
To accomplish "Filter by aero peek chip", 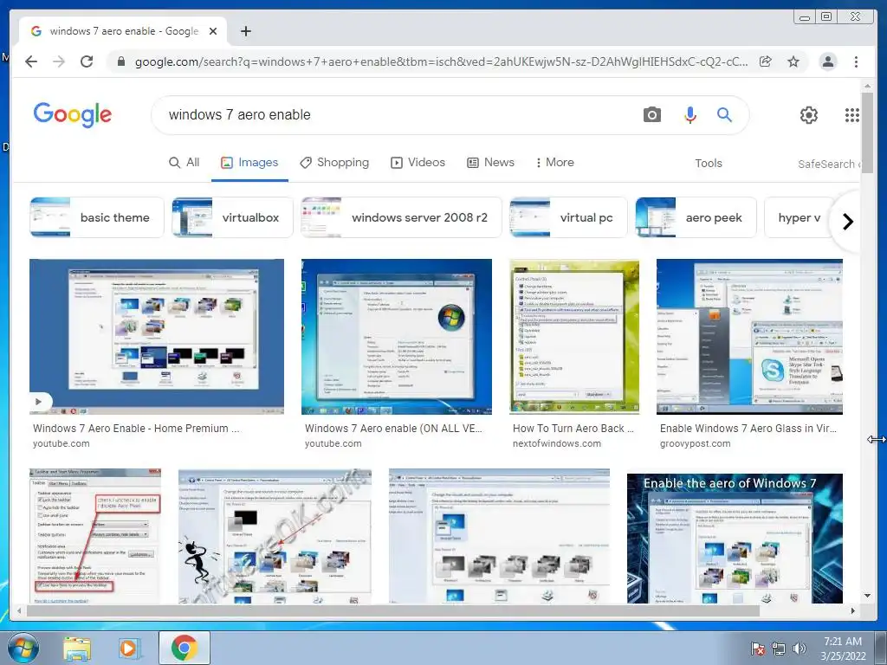I will click(696, 217).
